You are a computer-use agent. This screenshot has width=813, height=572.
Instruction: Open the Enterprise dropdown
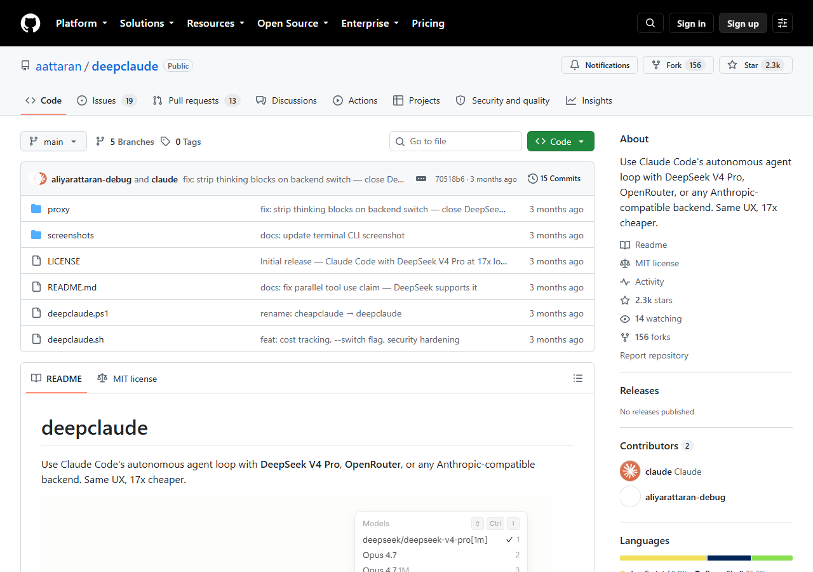370,24
